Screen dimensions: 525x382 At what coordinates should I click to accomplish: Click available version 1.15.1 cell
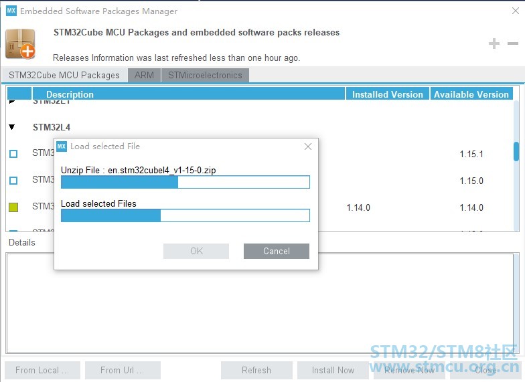pyautogui.click(x=471, y=154)
